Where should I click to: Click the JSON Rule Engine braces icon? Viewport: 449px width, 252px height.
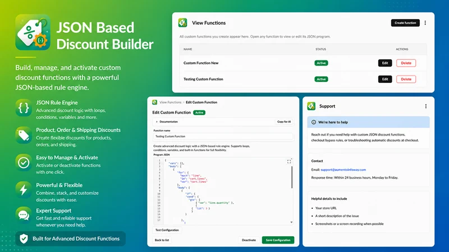(24, 108)
